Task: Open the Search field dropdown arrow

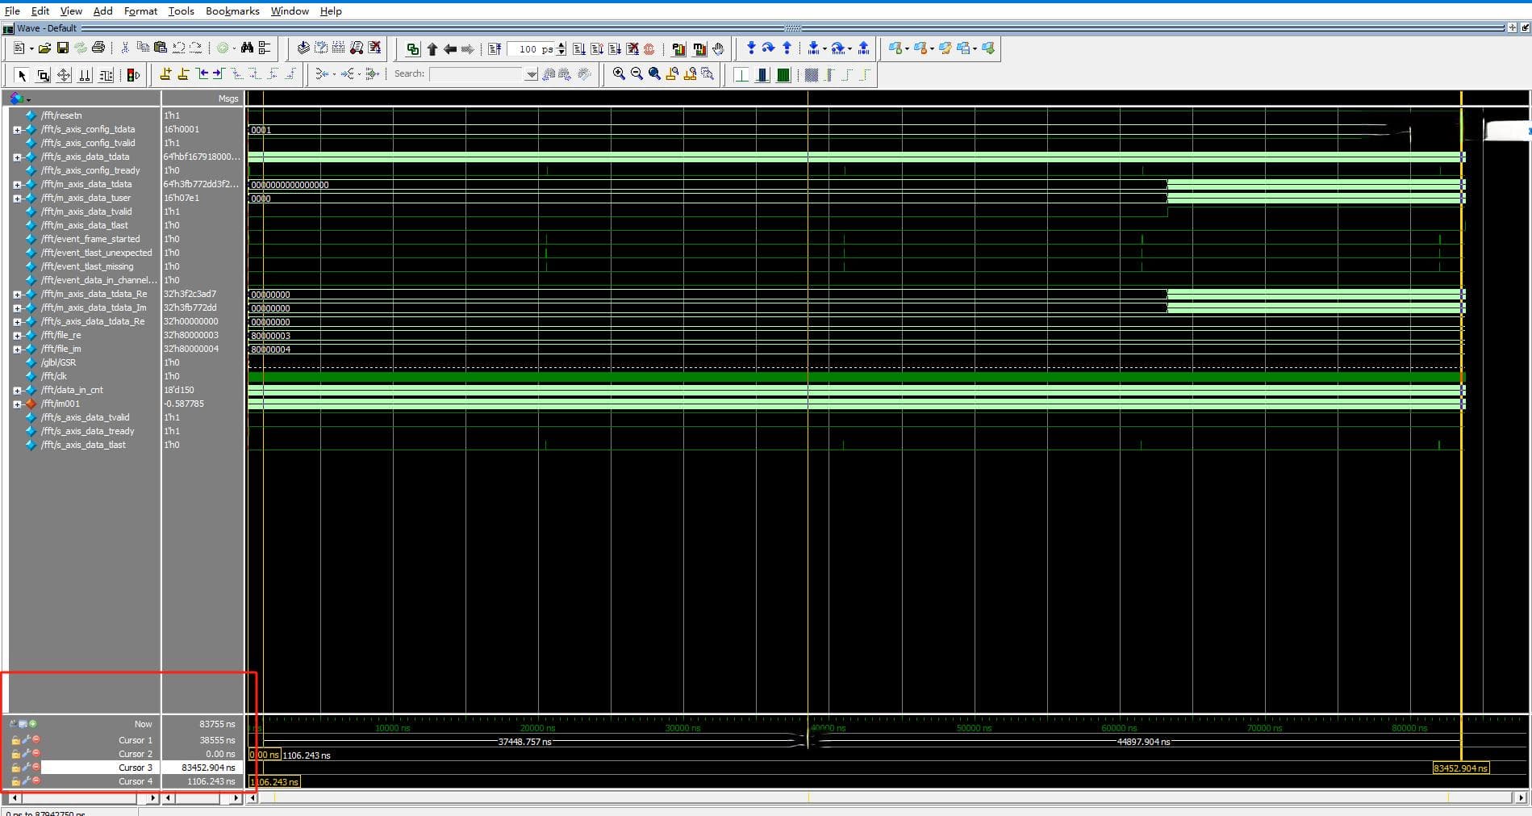Action: click(x=531, y=74)
